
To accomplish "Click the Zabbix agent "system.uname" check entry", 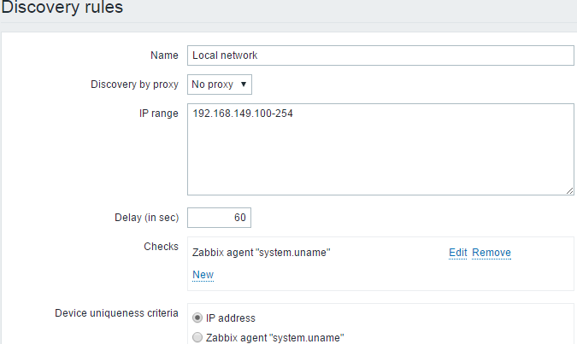I will click(x=262, y=253).
